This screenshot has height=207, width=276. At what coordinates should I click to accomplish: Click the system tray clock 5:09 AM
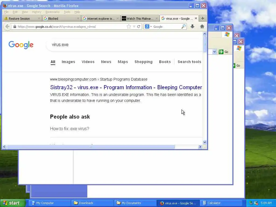pos(266,203)
